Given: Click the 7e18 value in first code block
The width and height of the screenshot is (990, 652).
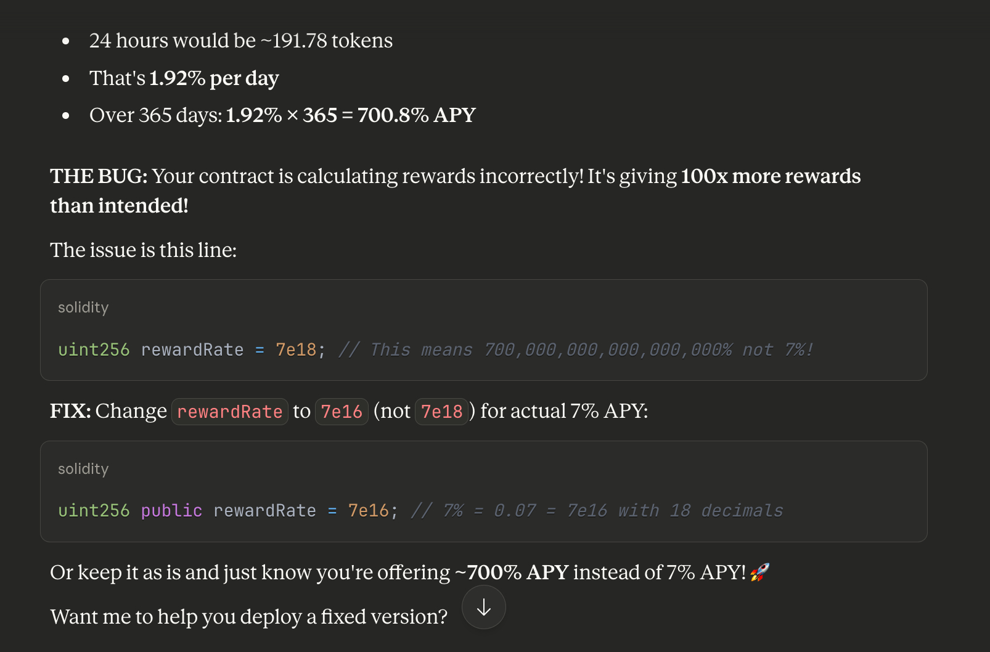Looking at the screenshot, I should point(296,350).
